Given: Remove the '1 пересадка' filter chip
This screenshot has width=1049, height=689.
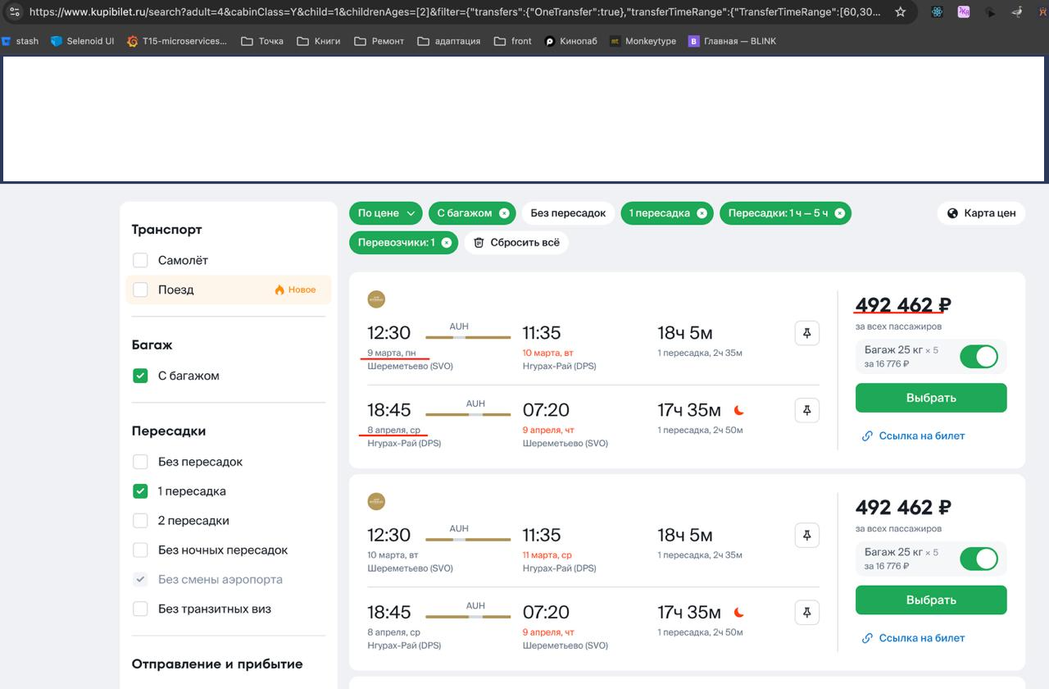Looking at the screenshot, I should (x=702, y=213).
